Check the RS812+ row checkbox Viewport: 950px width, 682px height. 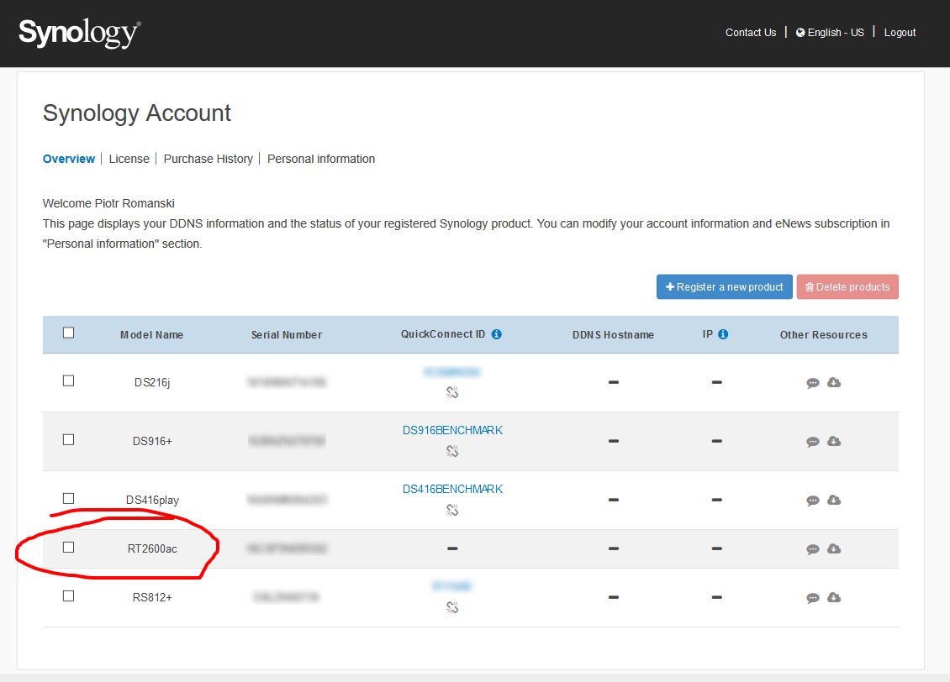[x=68, y=596]
